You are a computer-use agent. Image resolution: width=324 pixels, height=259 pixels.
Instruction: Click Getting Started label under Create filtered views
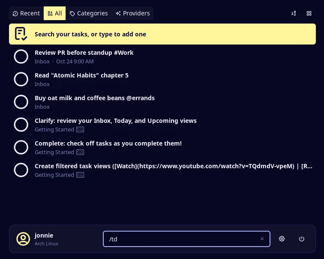click(x=54, y=175)
